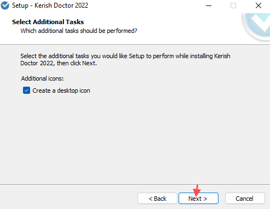Click 'Which additional tasks should be performed?' text
This screenshot has height=209, width=270.
(79, 31)
